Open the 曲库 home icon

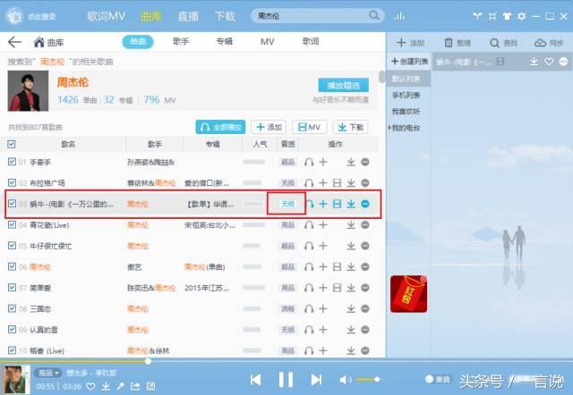pos(39,42)
